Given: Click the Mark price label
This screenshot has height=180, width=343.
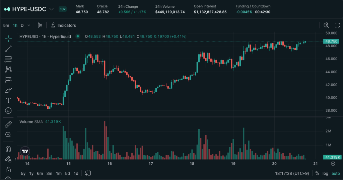Looking at the screenshot, I should (80, 6).
